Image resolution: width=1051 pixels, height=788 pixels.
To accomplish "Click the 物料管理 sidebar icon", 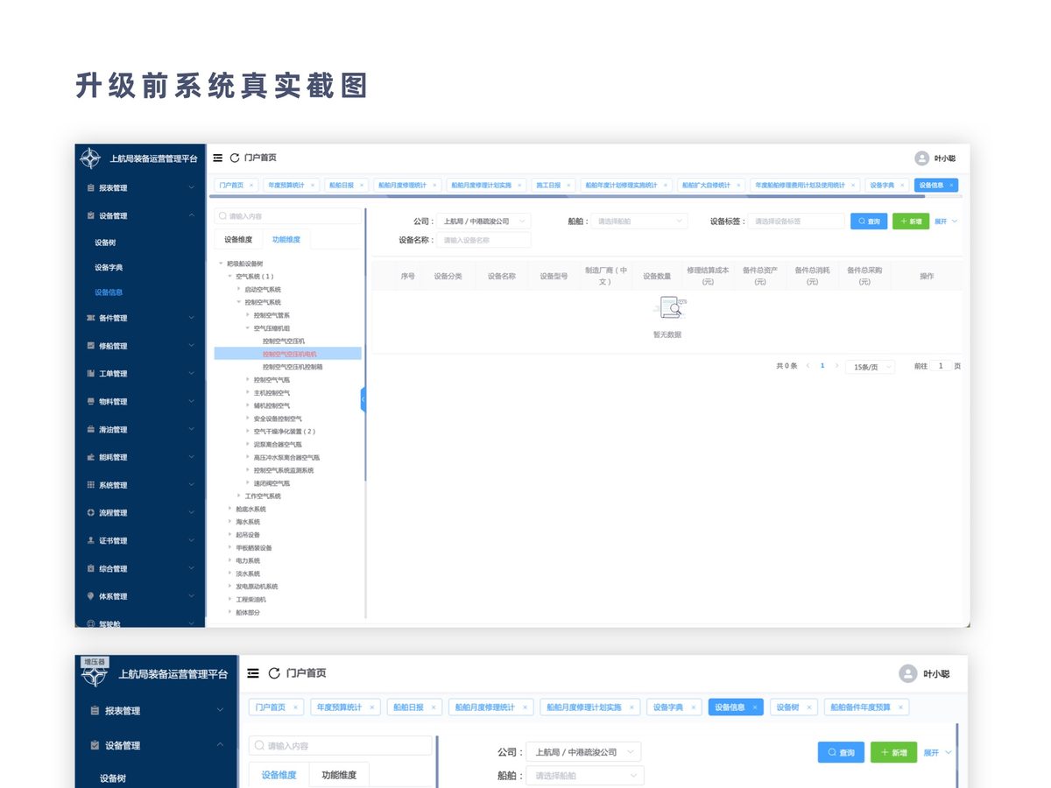I will 91,402.
